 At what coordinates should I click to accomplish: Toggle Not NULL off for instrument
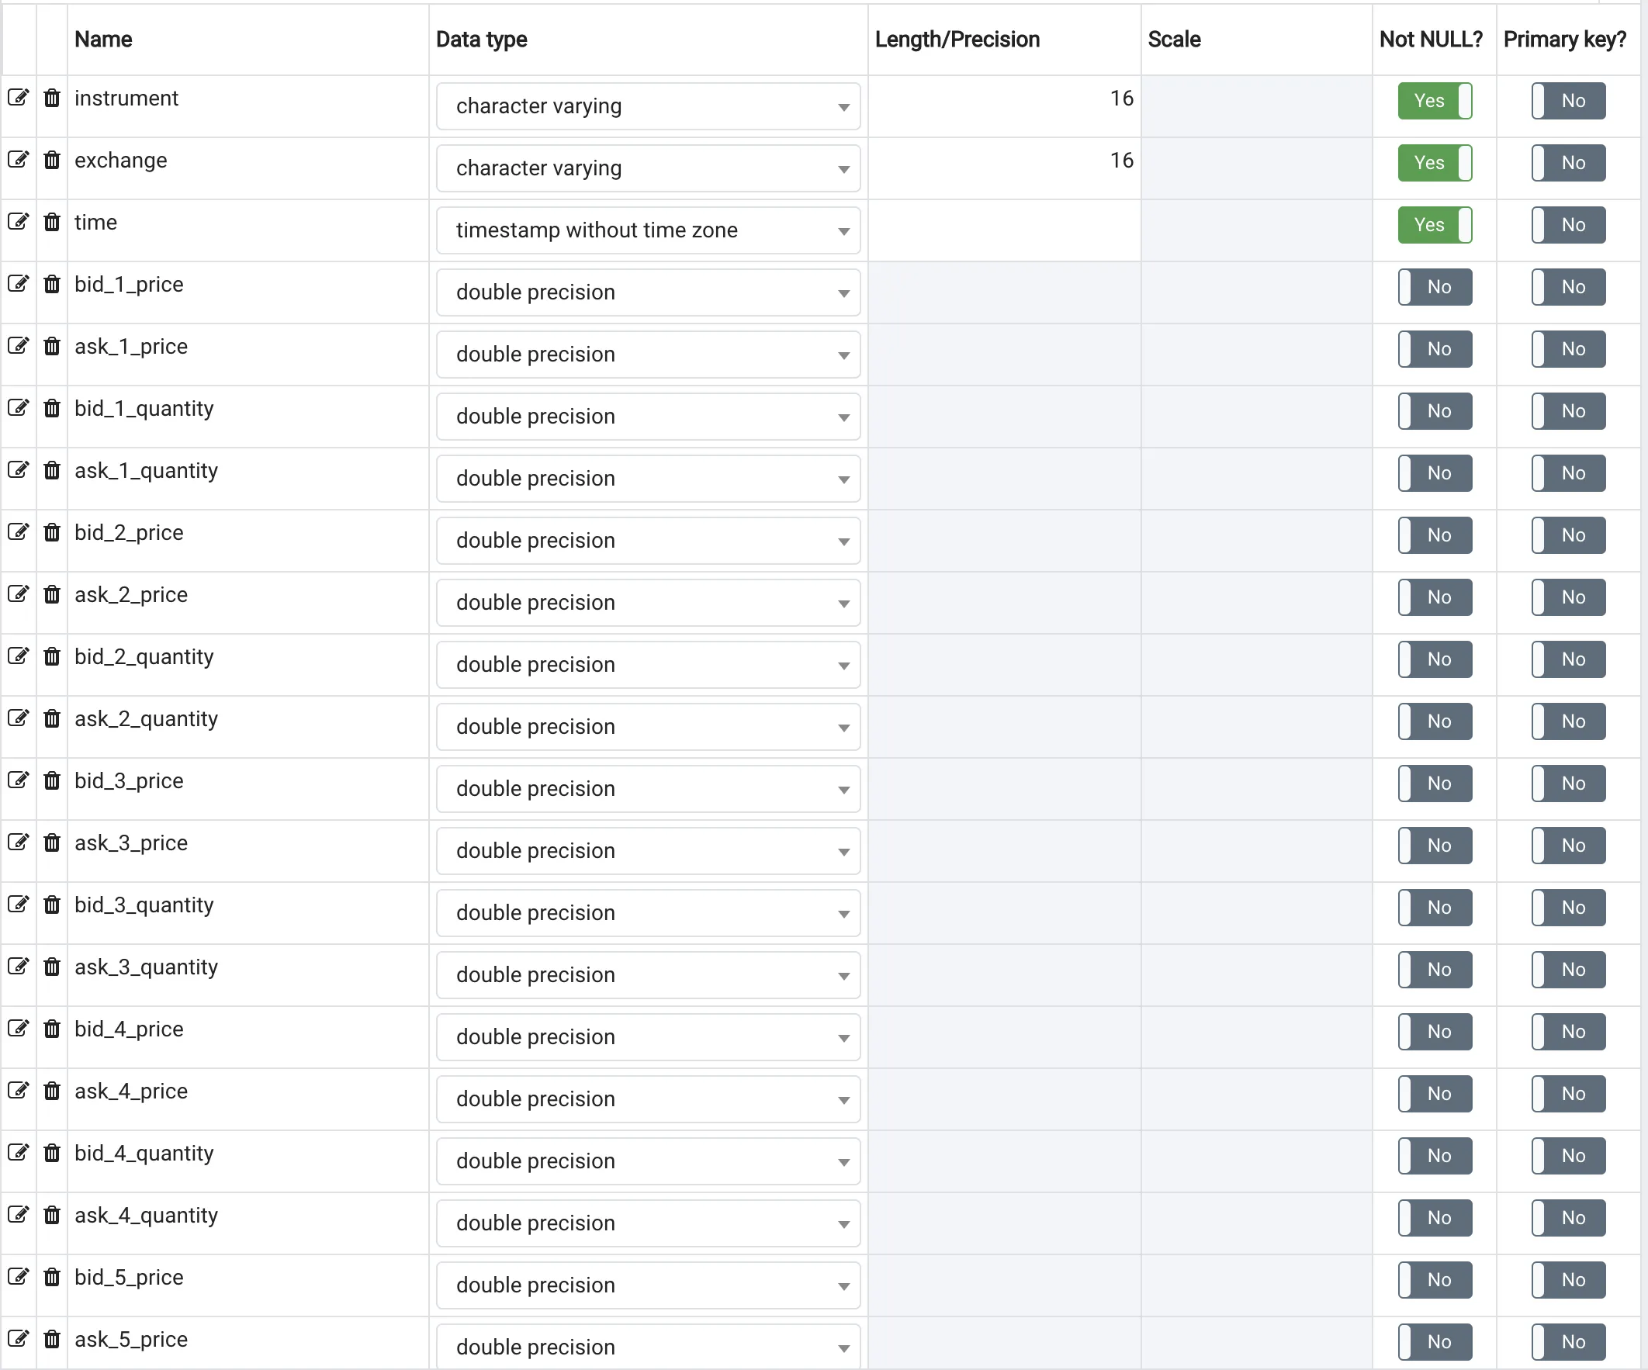(1434, 100)
